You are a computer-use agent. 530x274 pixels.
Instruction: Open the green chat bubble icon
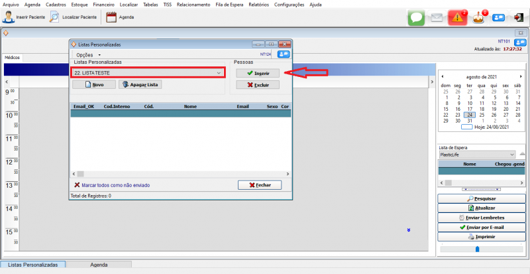click(x=415, y=18)
